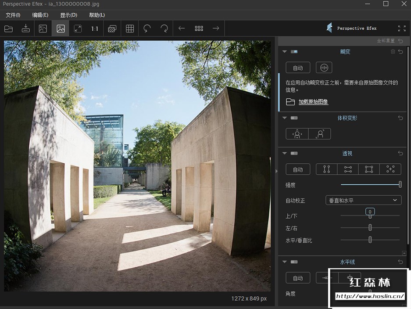
Task: Click 自动 button in 透视 section
Action: click(x=298, y=169)
